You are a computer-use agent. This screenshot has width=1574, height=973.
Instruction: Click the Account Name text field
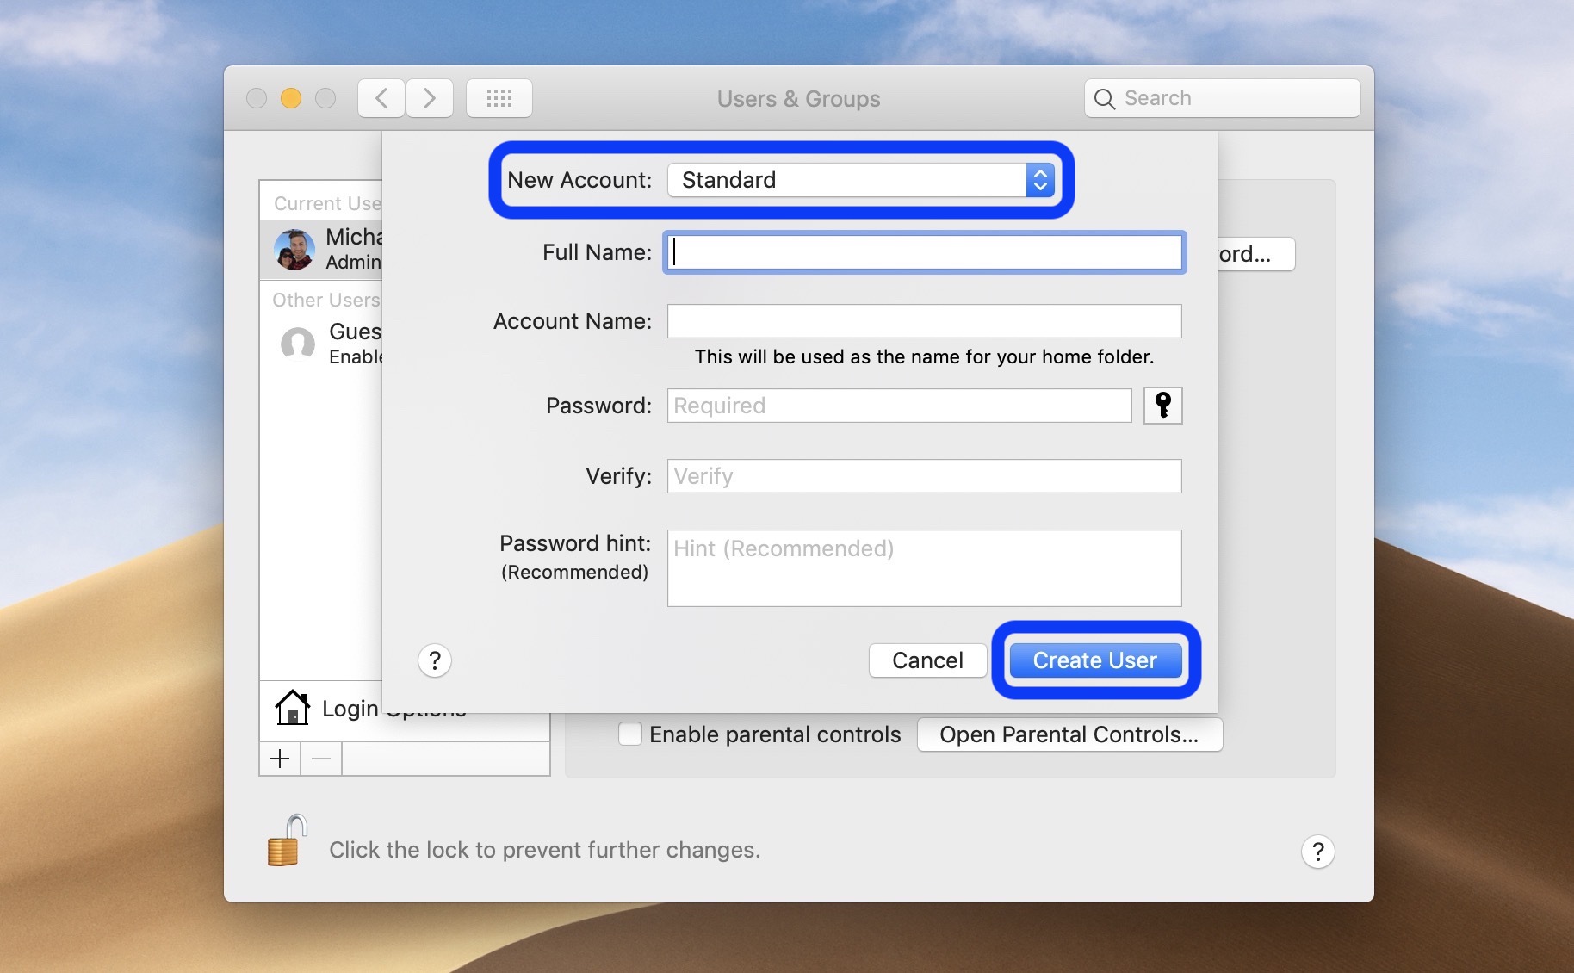[924, 321]
